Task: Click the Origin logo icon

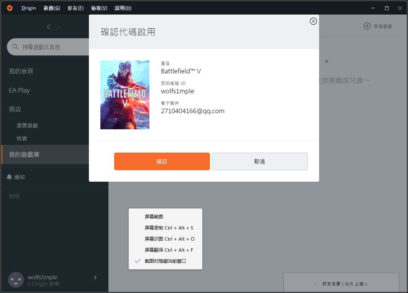Action: pyautogui.click(x=10, y=8)
